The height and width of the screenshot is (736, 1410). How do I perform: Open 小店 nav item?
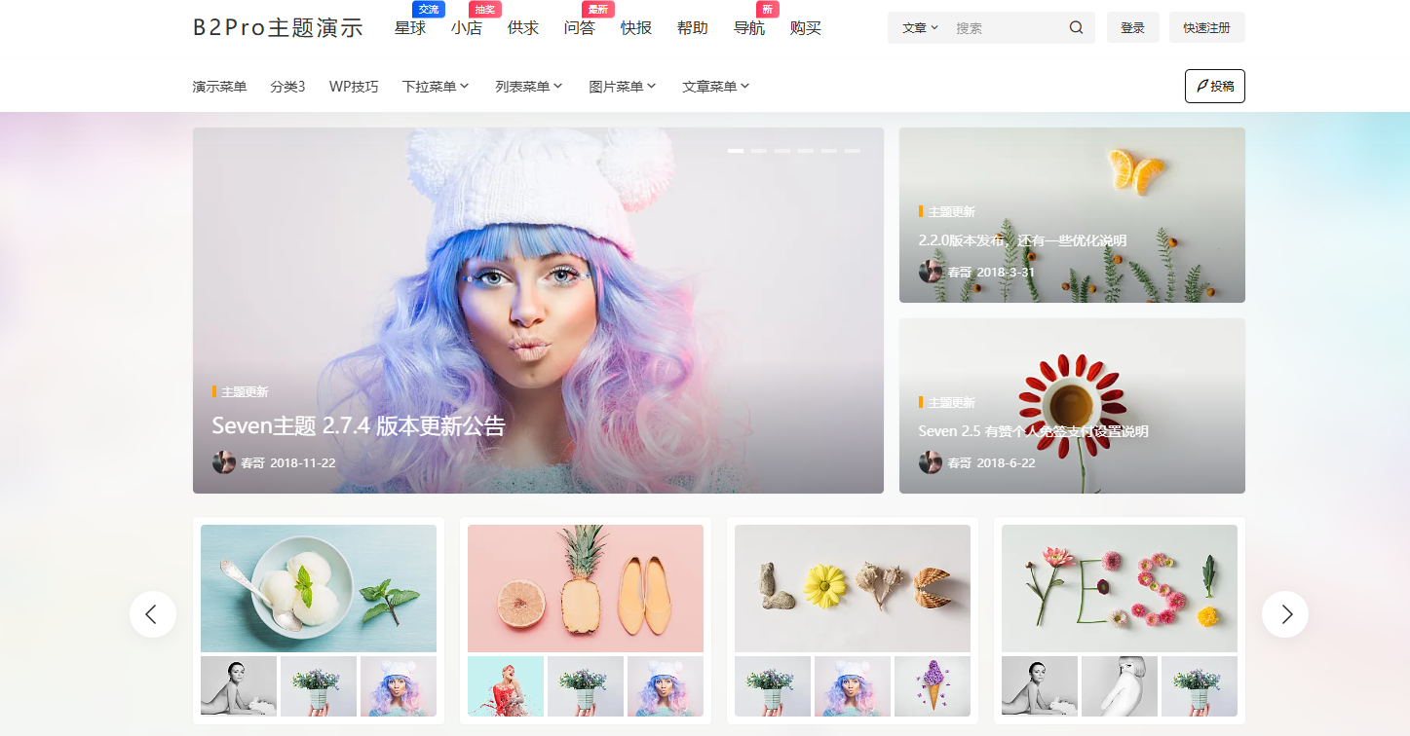tap(467, 28)
